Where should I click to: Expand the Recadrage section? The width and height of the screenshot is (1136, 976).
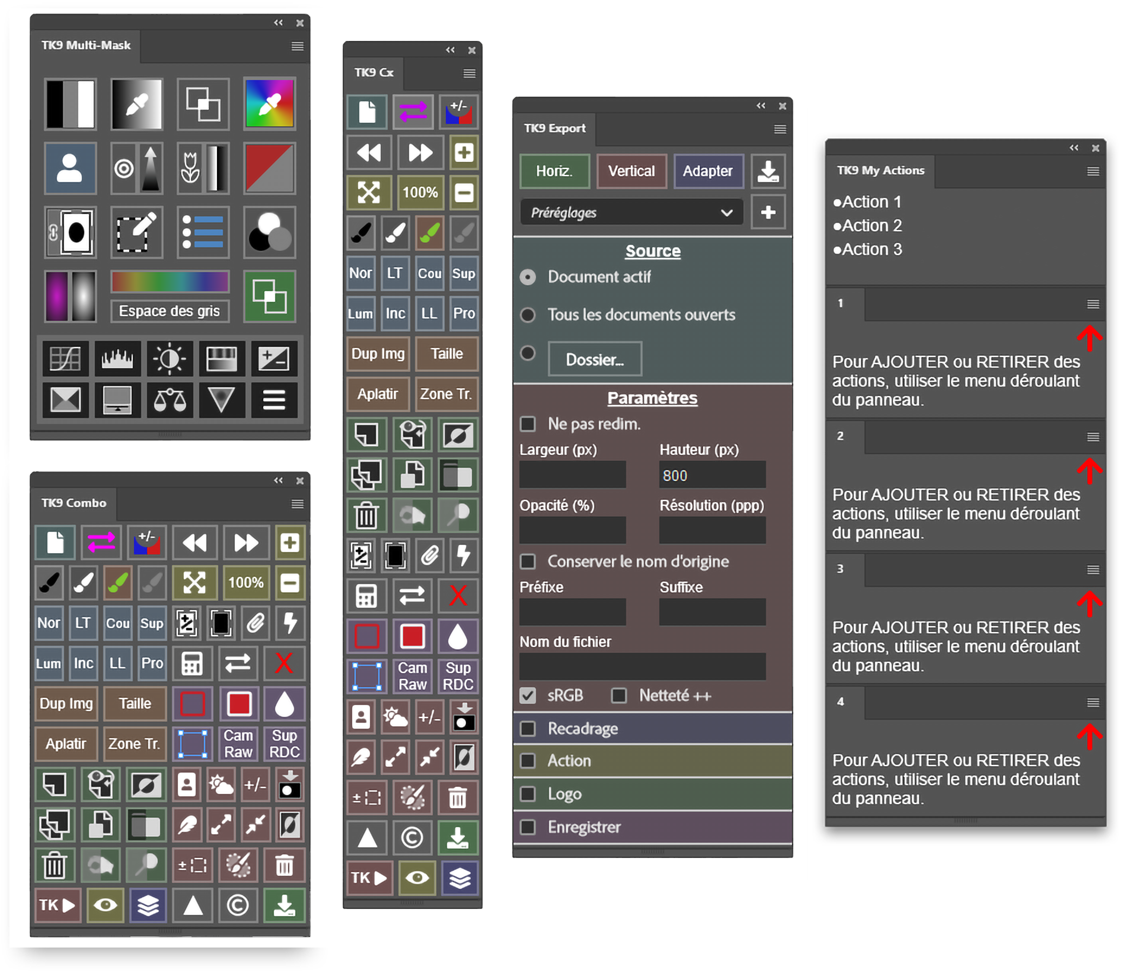(x=653, y=728)
